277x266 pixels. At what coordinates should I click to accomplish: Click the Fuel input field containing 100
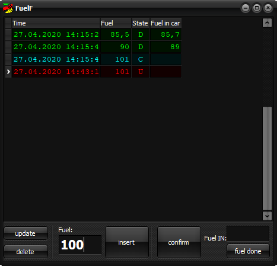tap(80, 245)
